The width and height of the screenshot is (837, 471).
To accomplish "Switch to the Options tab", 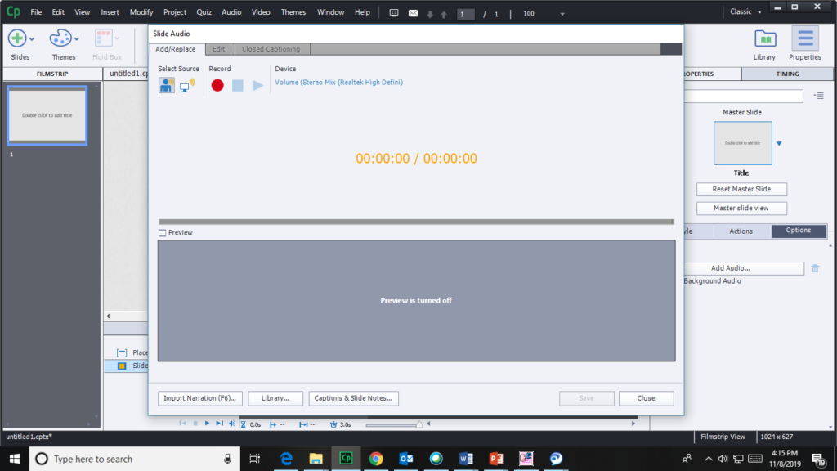I will (x=798, y=231).
